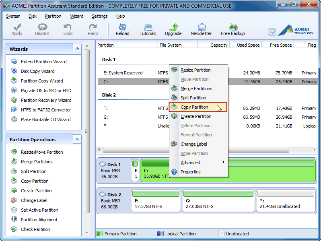Image resolution: width=321 pixels, height=241 pixels.
Task: Select the Disk 2 Basic MBR tile
Action: 114,201
